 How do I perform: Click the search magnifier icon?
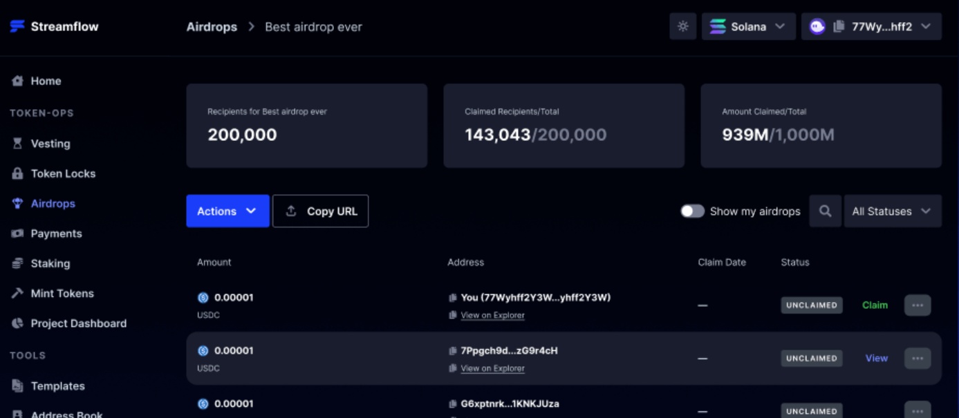click(x=825, y=211)
